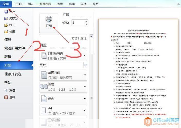Click the page range info icon
This screenshot has height=128, width=181.
(x=86, y=65)
